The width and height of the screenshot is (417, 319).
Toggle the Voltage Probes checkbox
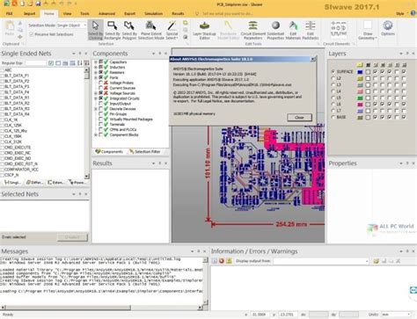point(100,83)
